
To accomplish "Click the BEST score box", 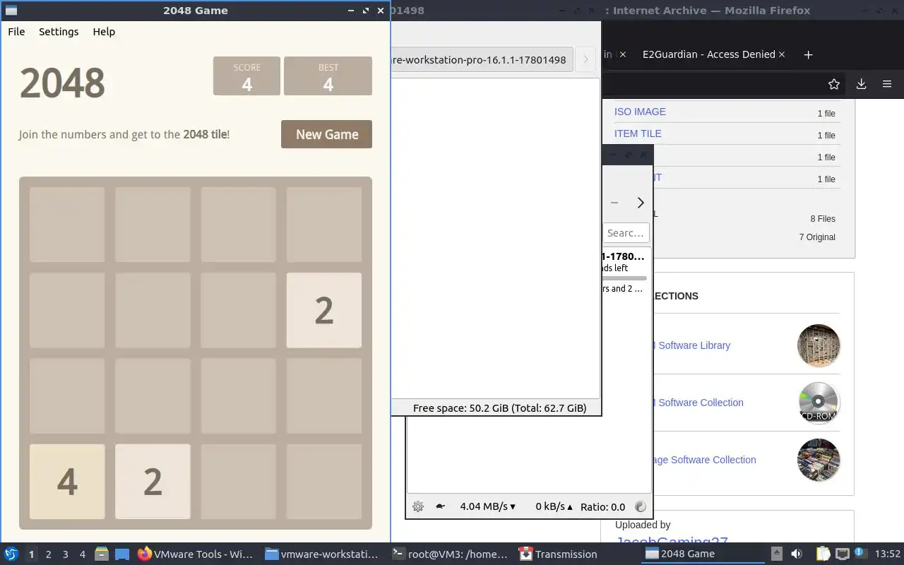I will [x=328, y=76].
